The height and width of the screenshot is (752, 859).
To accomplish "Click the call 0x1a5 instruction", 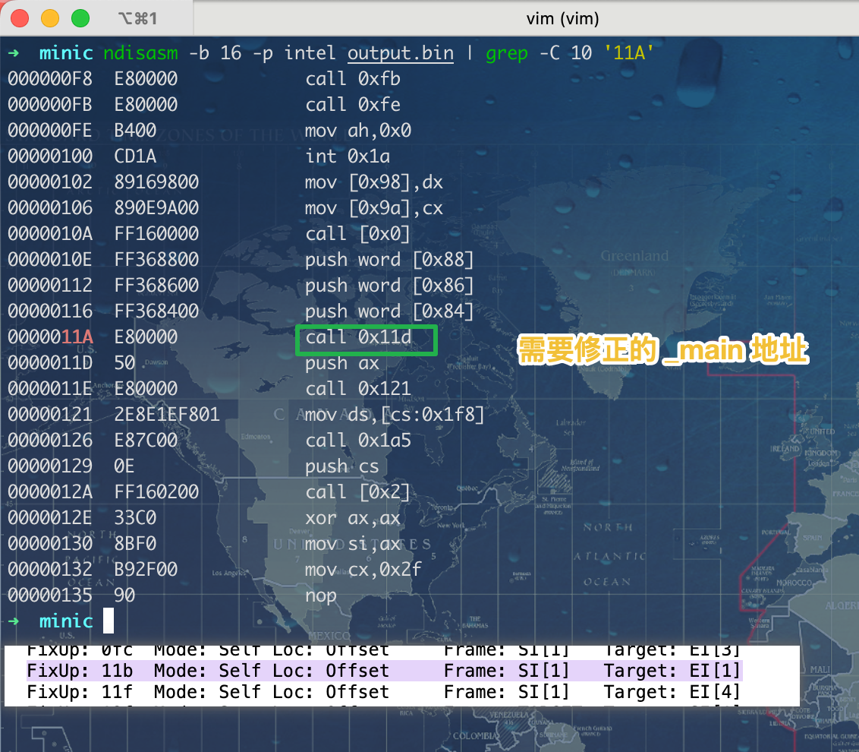I will 357,441.
